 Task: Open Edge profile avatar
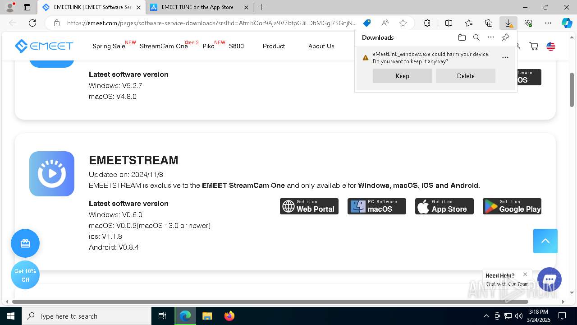pyautogui.click(x=10, y=7)
